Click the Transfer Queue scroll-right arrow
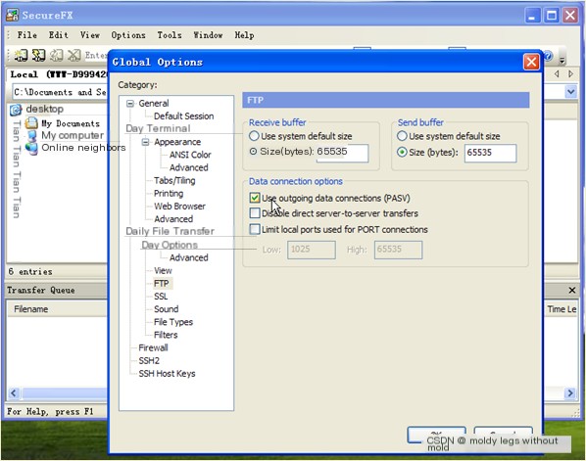The image size is (586, 461). click(570, 392)
